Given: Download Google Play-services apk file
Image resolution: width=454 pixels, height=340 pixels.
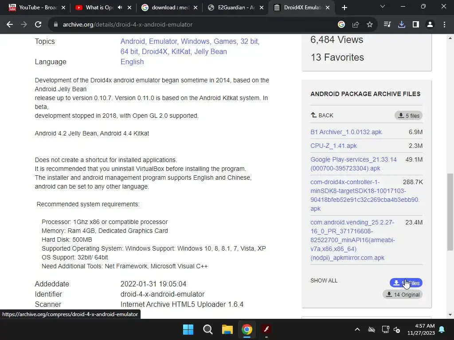Looking at the screenshot, I should point(353,164).
